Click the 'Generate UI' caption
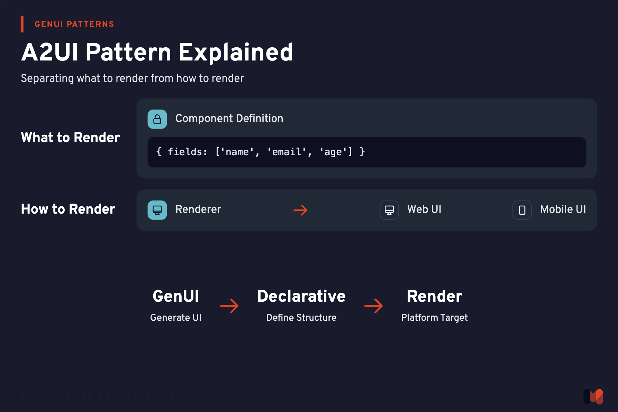The width and height of the screenshot is (618, 412). pyautogui.click(x=176, y=318)
